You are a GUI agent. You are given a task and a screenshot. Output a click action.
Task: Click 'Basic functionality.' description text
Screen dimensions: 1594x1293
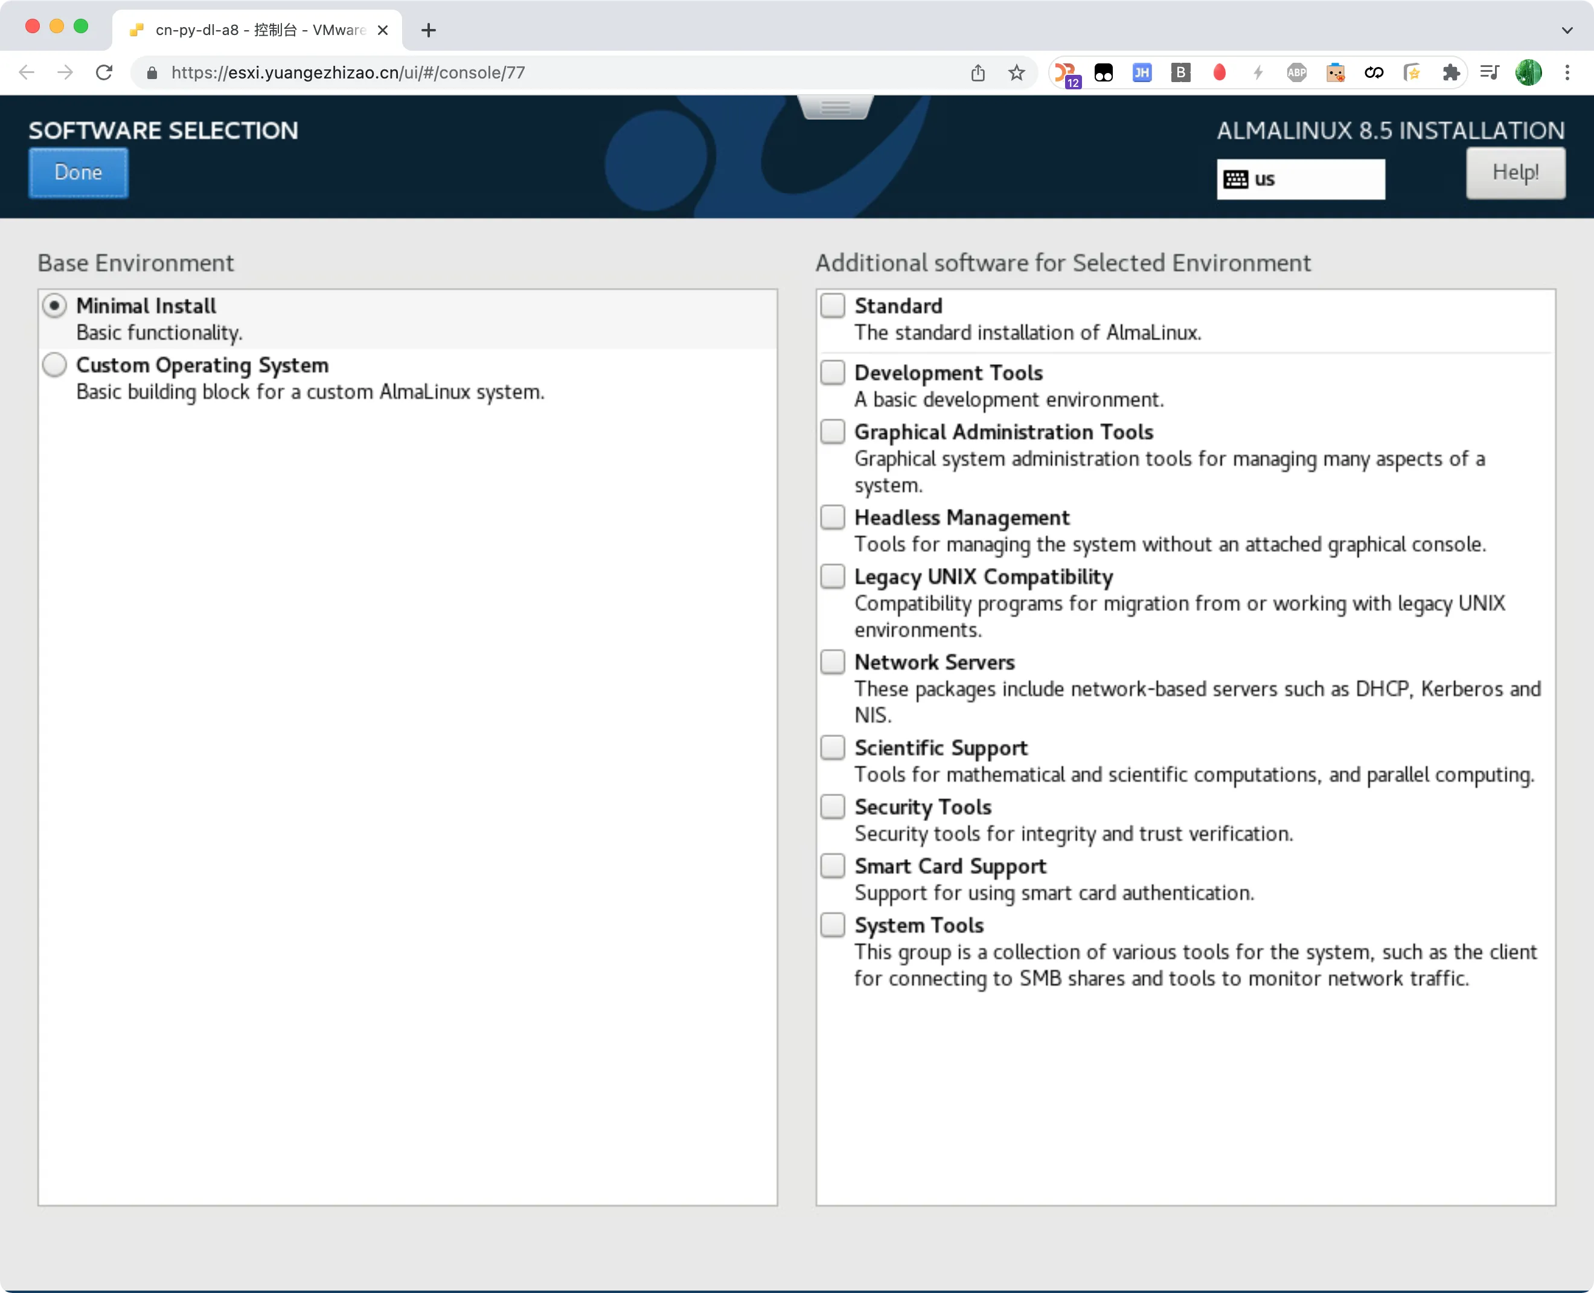click(159, 333)
